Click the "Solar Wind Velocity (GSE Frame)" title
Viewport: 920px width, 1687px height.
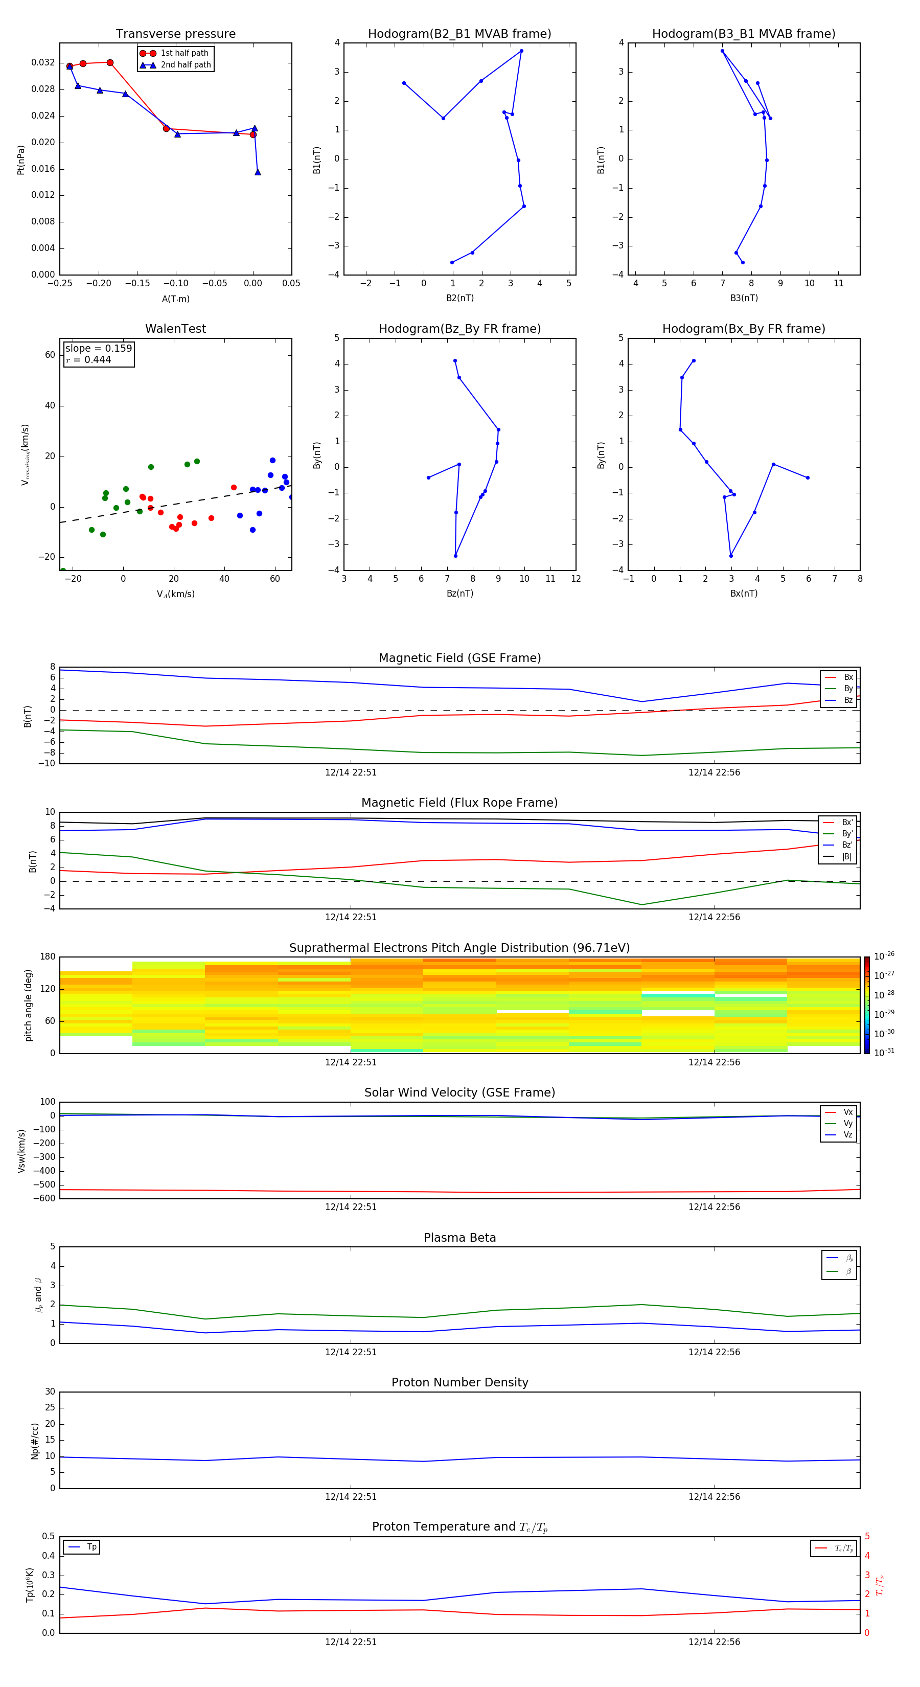(459, 1093)
